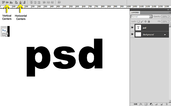Select the psd text layer thumbnail
Image resolution: width=171 pixels, height=106 pixels.
pyautogui.click(x=138, y=28)
